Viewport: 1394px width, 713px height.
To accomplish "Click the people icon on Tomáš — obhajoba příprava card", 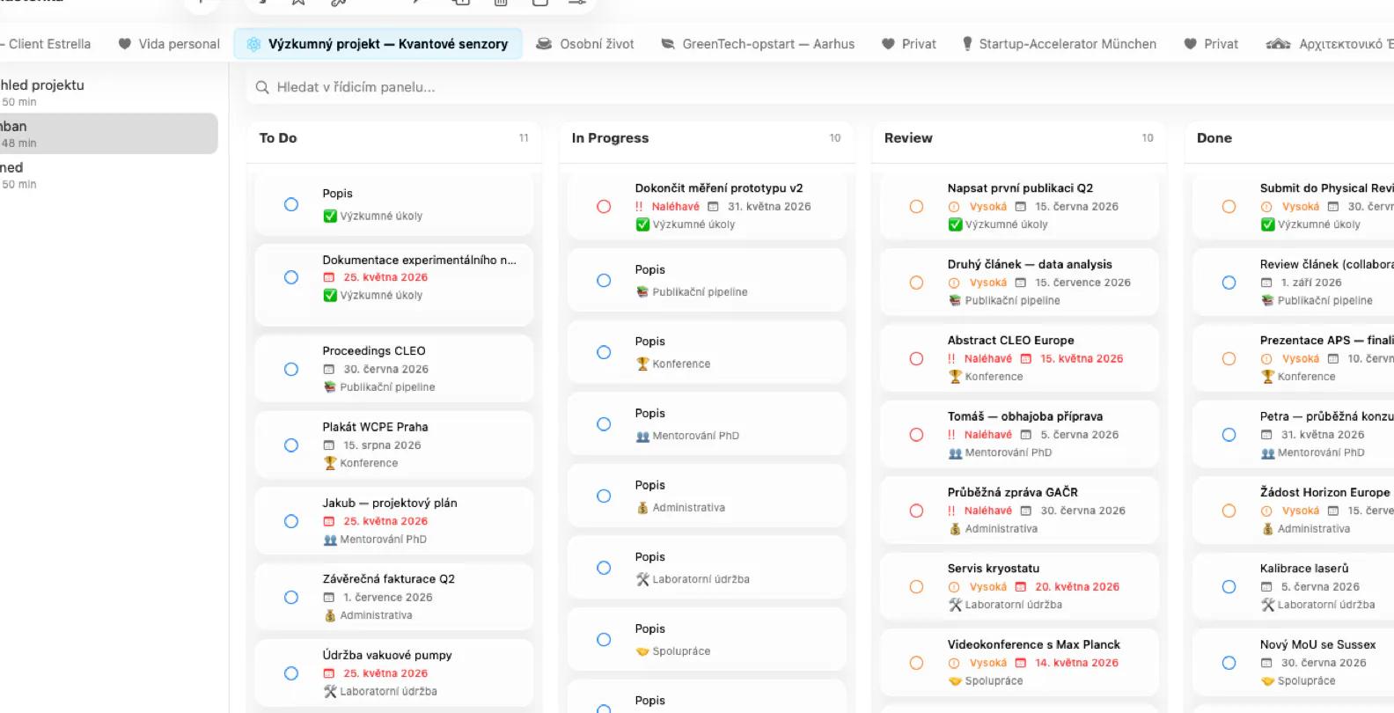I will point(955,452).
